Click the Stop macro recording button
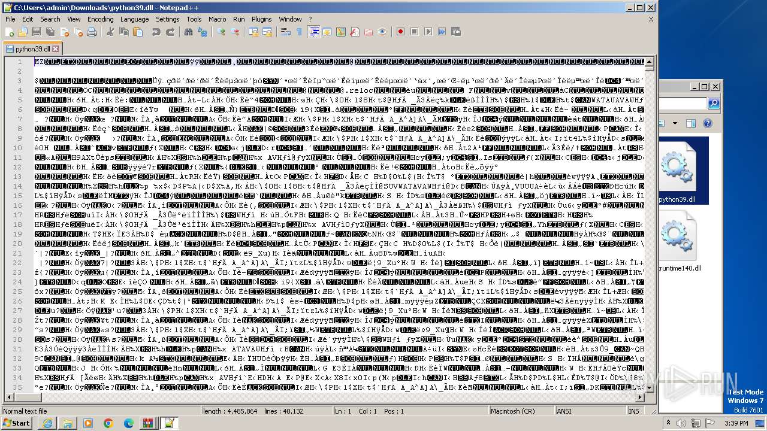The width and height of the screenshot is (767, 431). 415,32
